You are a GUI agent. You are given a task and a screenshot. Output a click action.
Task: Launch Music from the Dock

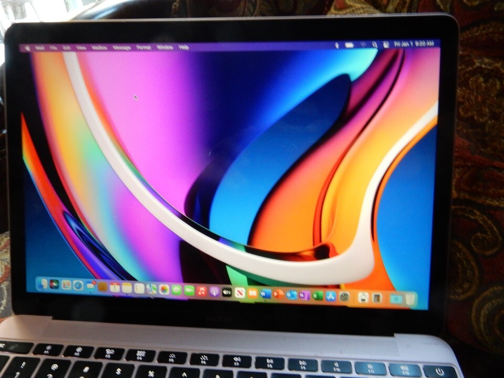coord(202,291)
